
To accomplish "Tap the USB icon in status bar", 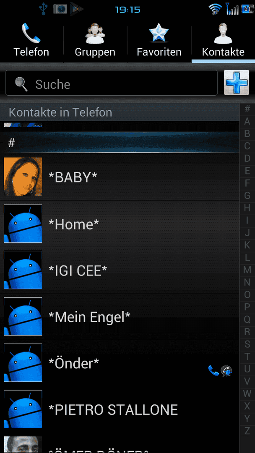I will (x=44, y=9).
